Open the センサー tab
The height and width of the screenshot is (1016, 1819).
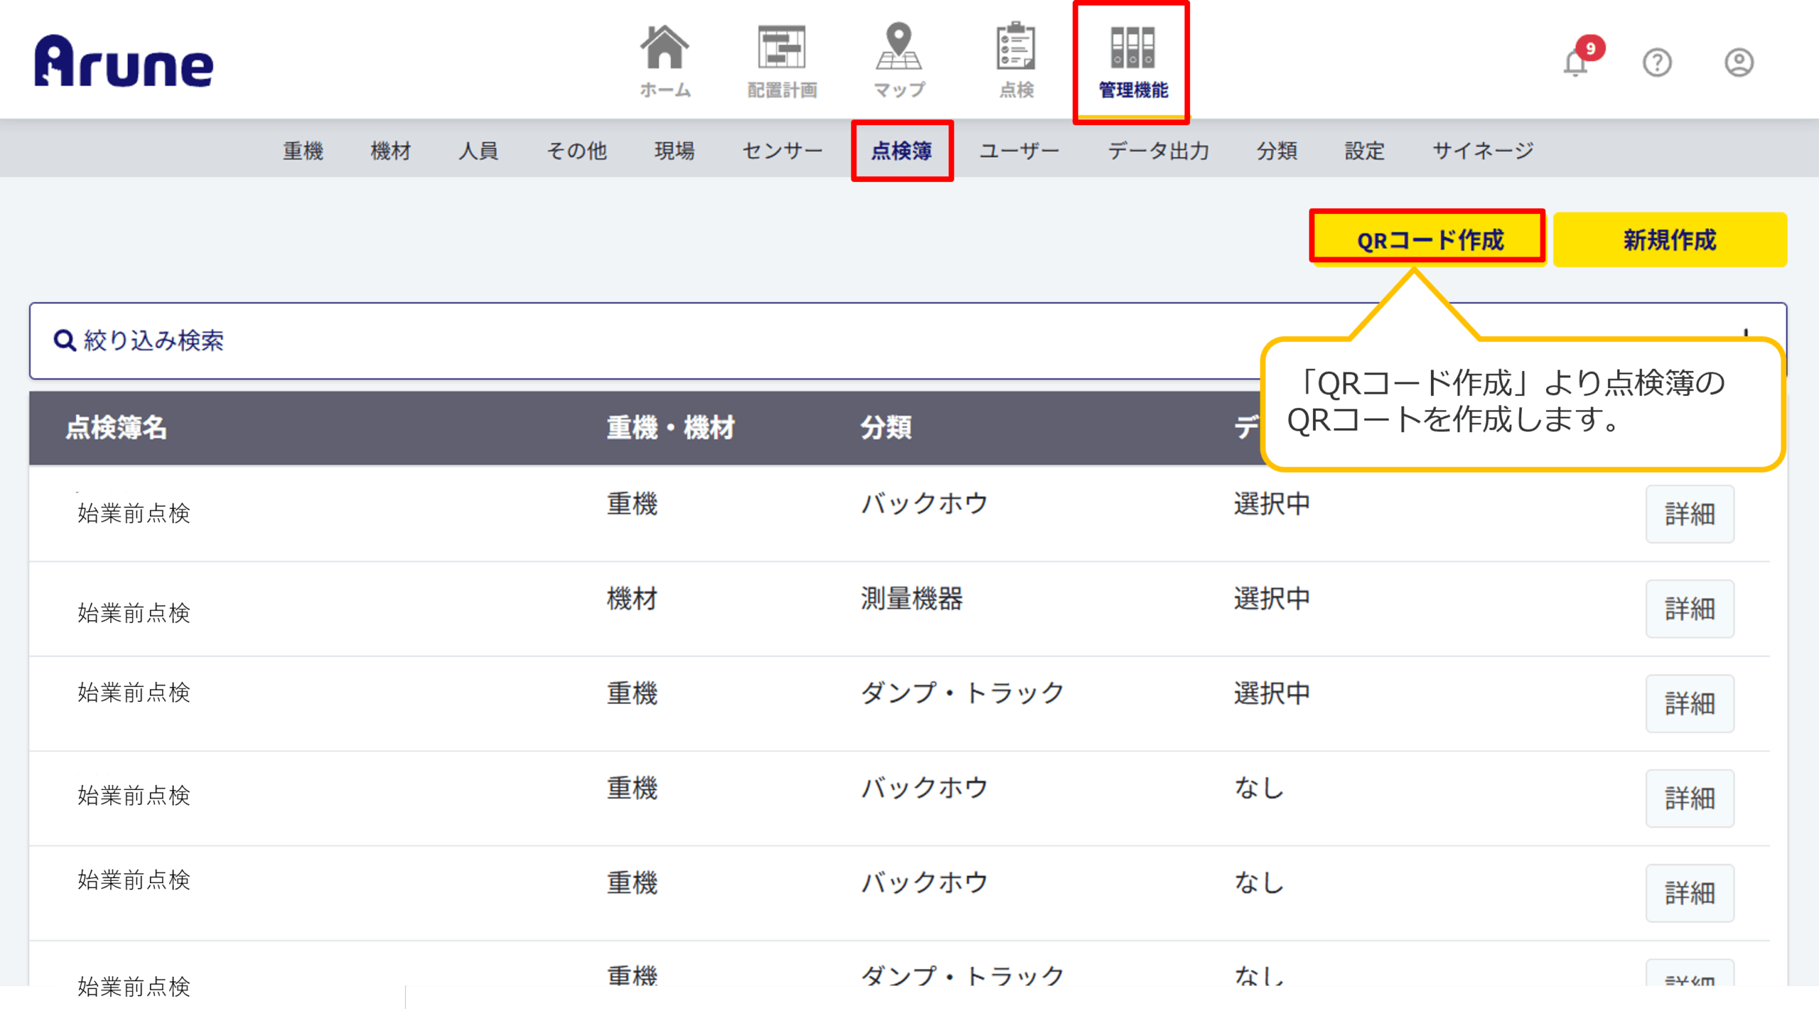[782, 151]
